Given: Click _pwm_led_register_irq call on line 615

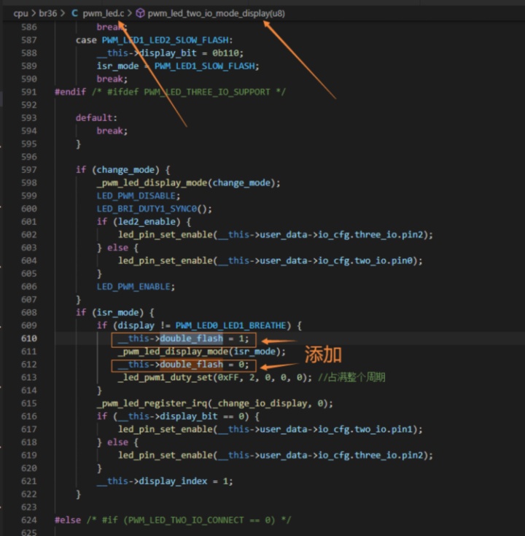Looking at the screenshot, I should pyautogui.click(x=214, y=403).
